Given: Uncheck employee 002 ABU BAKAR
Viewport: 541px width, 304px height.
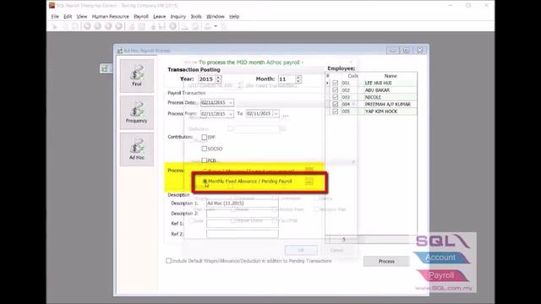Looking at the screenshot, I should pyautogui.click(x=335, y=90).
